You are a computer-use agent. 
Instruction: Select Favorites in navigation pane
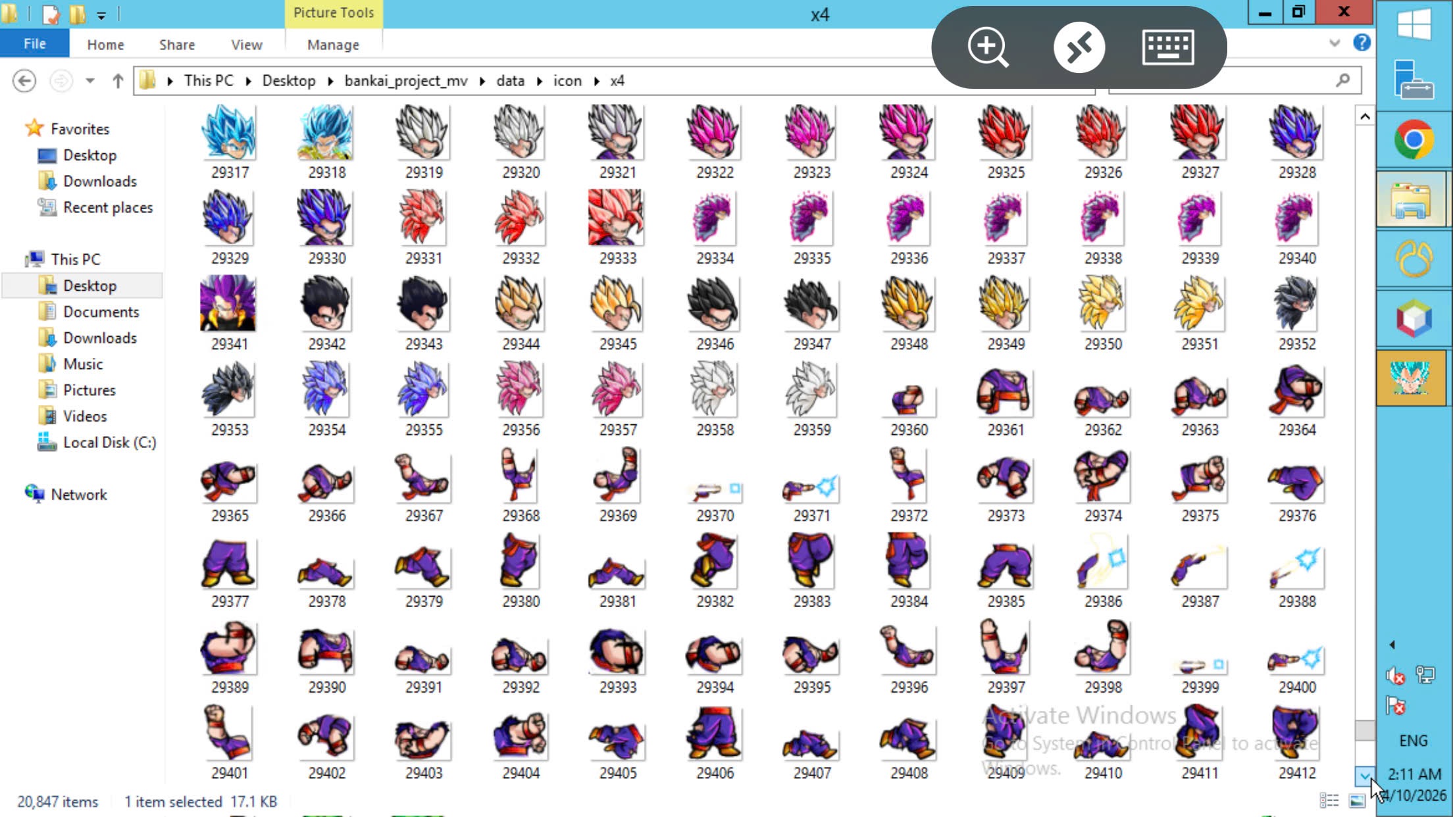[80, 129]
